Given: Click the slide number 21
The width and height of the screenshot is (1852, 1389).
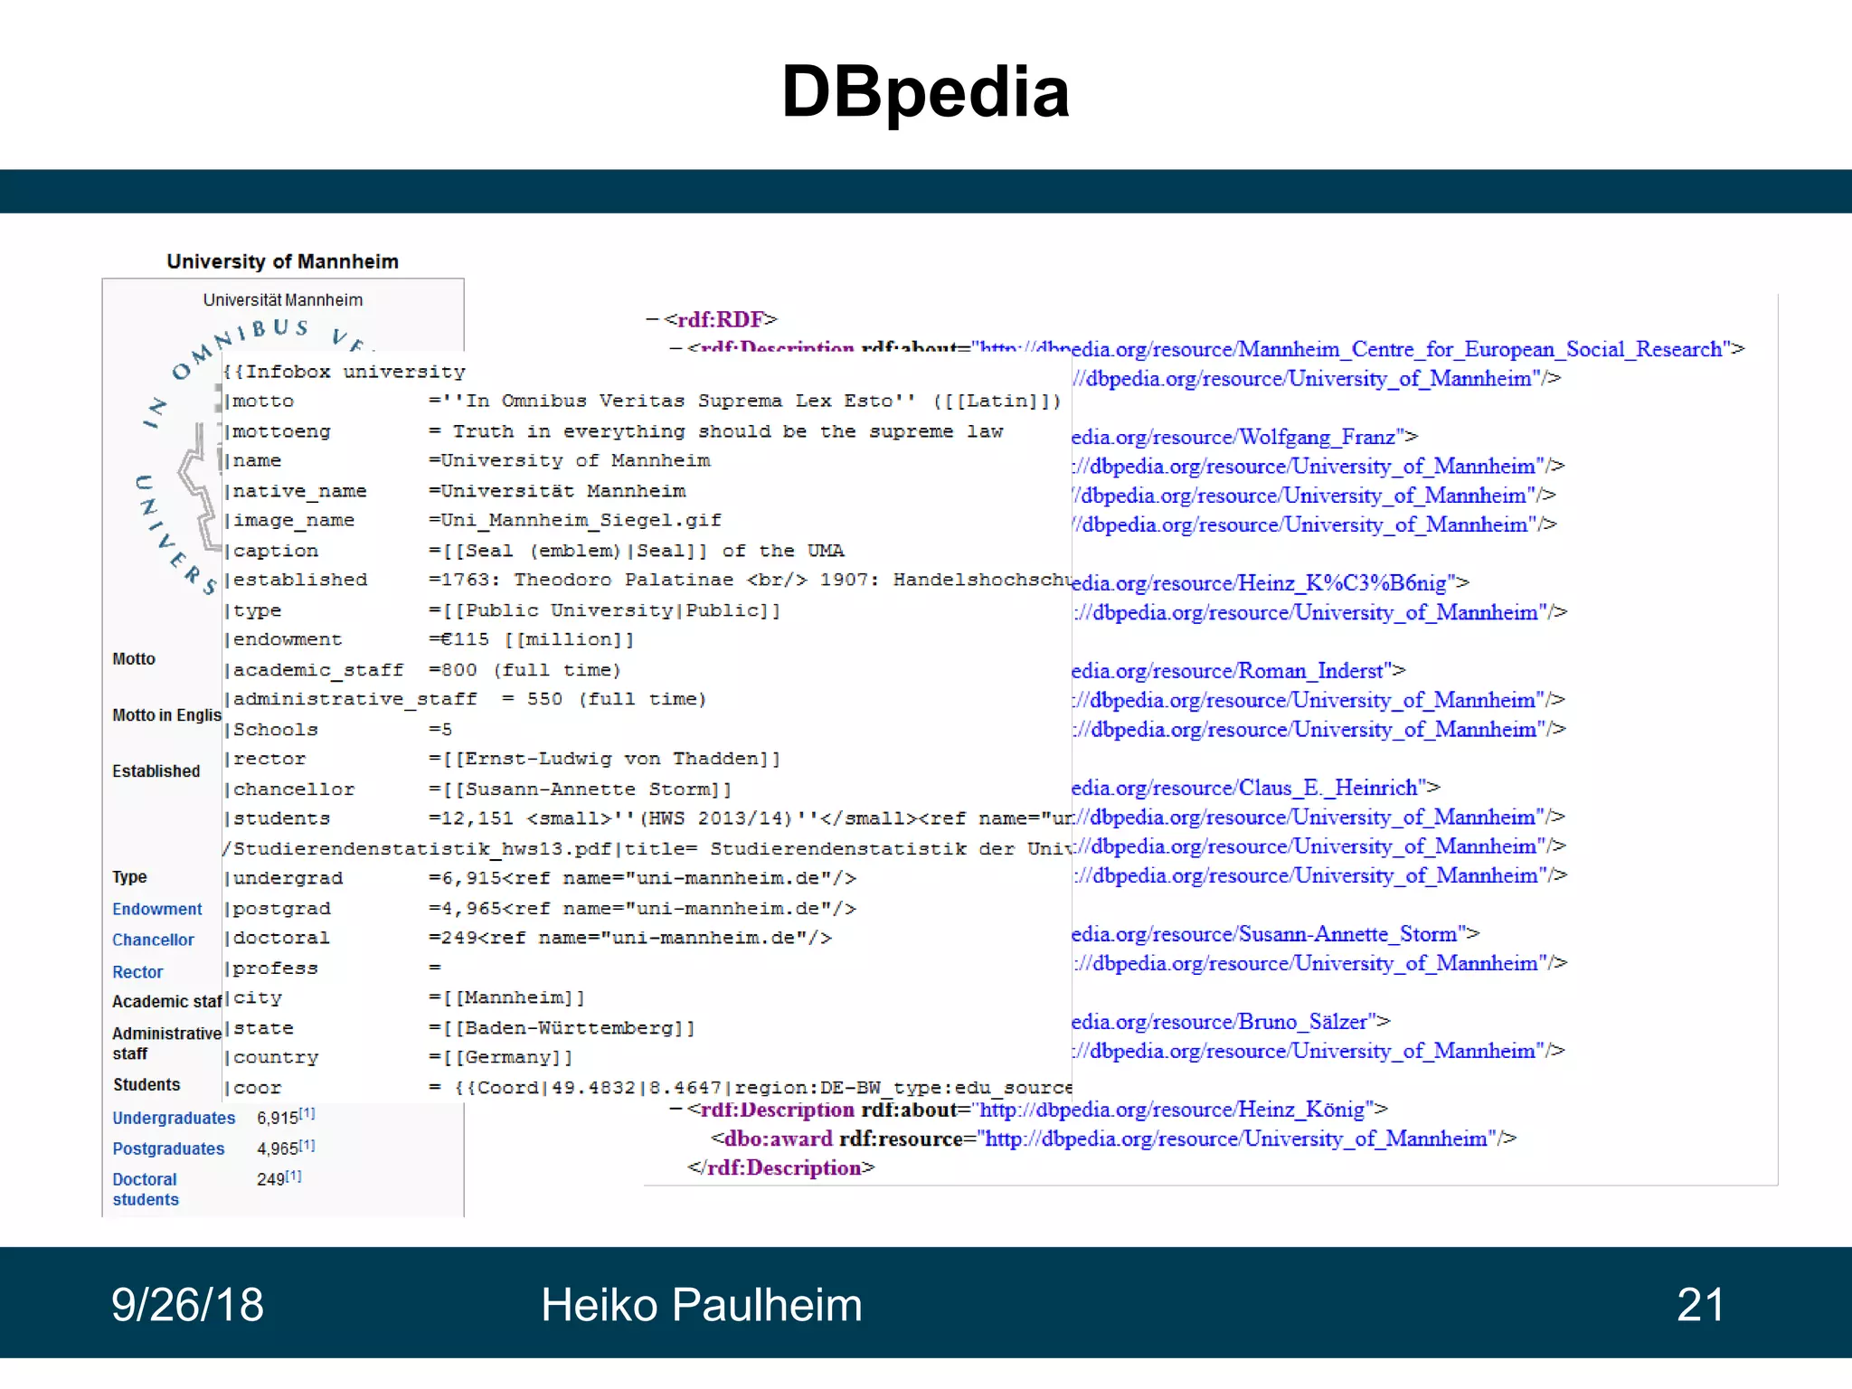Looking at the screenshot, I should pos(1700,1305).
